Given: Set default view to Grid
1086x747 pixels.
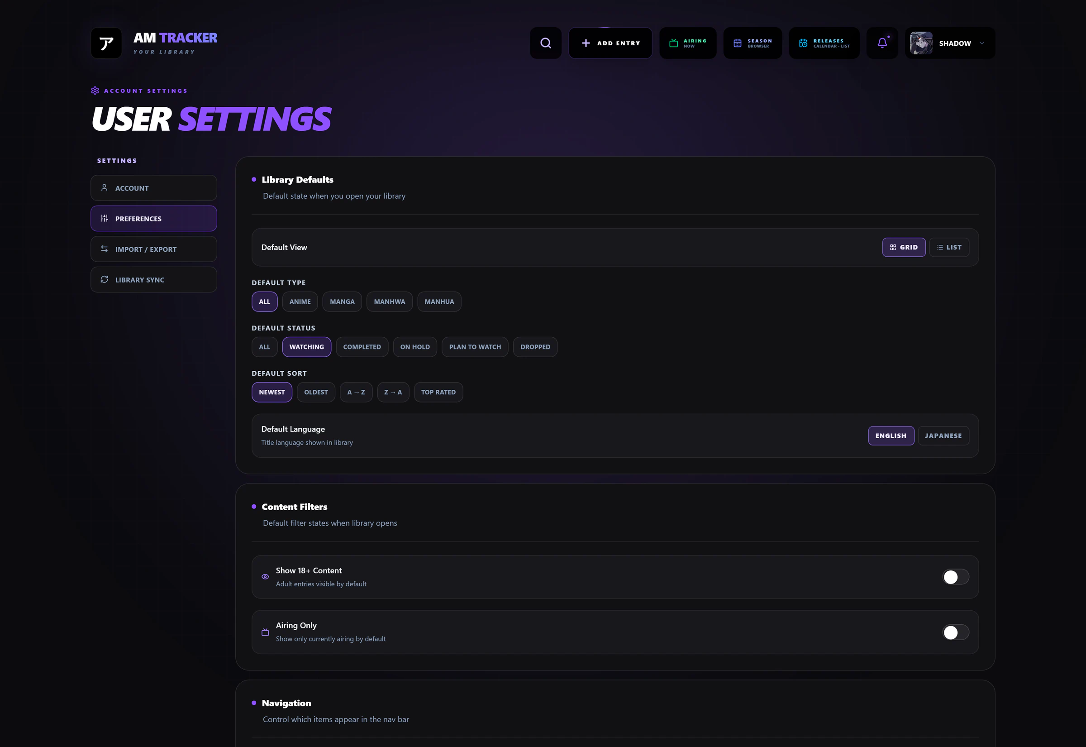Looking at the screenshot, I should (x=904, y=247).
